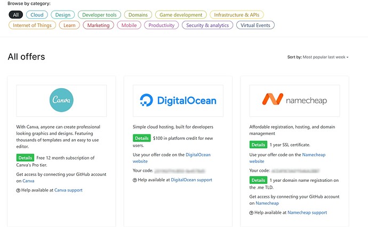Click help icon beside DigitalOcean support
The height and width of the screenshot is (227, 368).
pos(135,180)
